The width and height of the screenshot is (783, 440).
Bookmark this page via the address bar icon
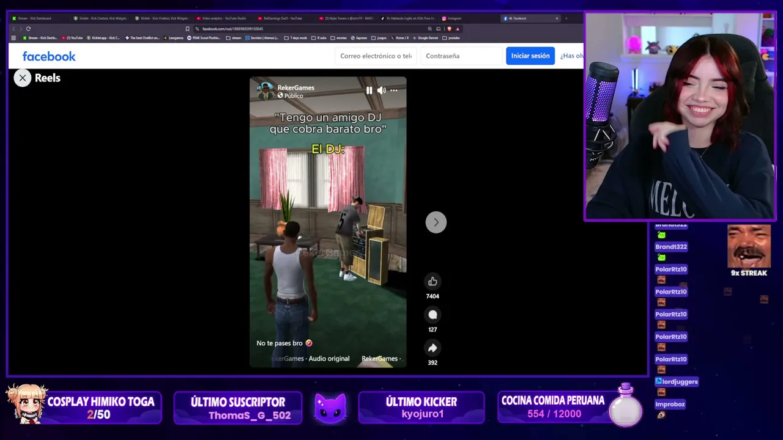[187, 29]
